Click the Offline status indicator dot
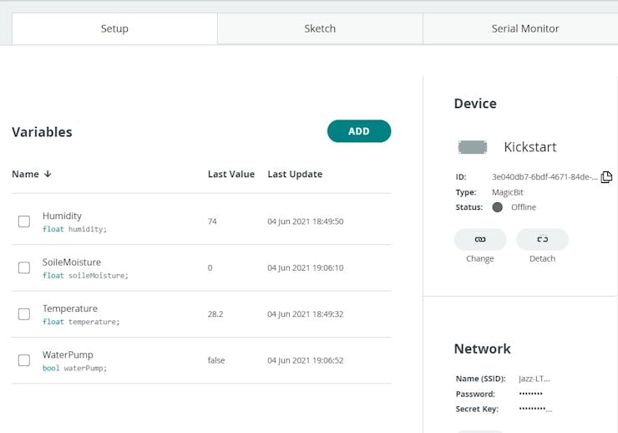Image resolution: width=618 pixels, height=433 pixels. 498,207
